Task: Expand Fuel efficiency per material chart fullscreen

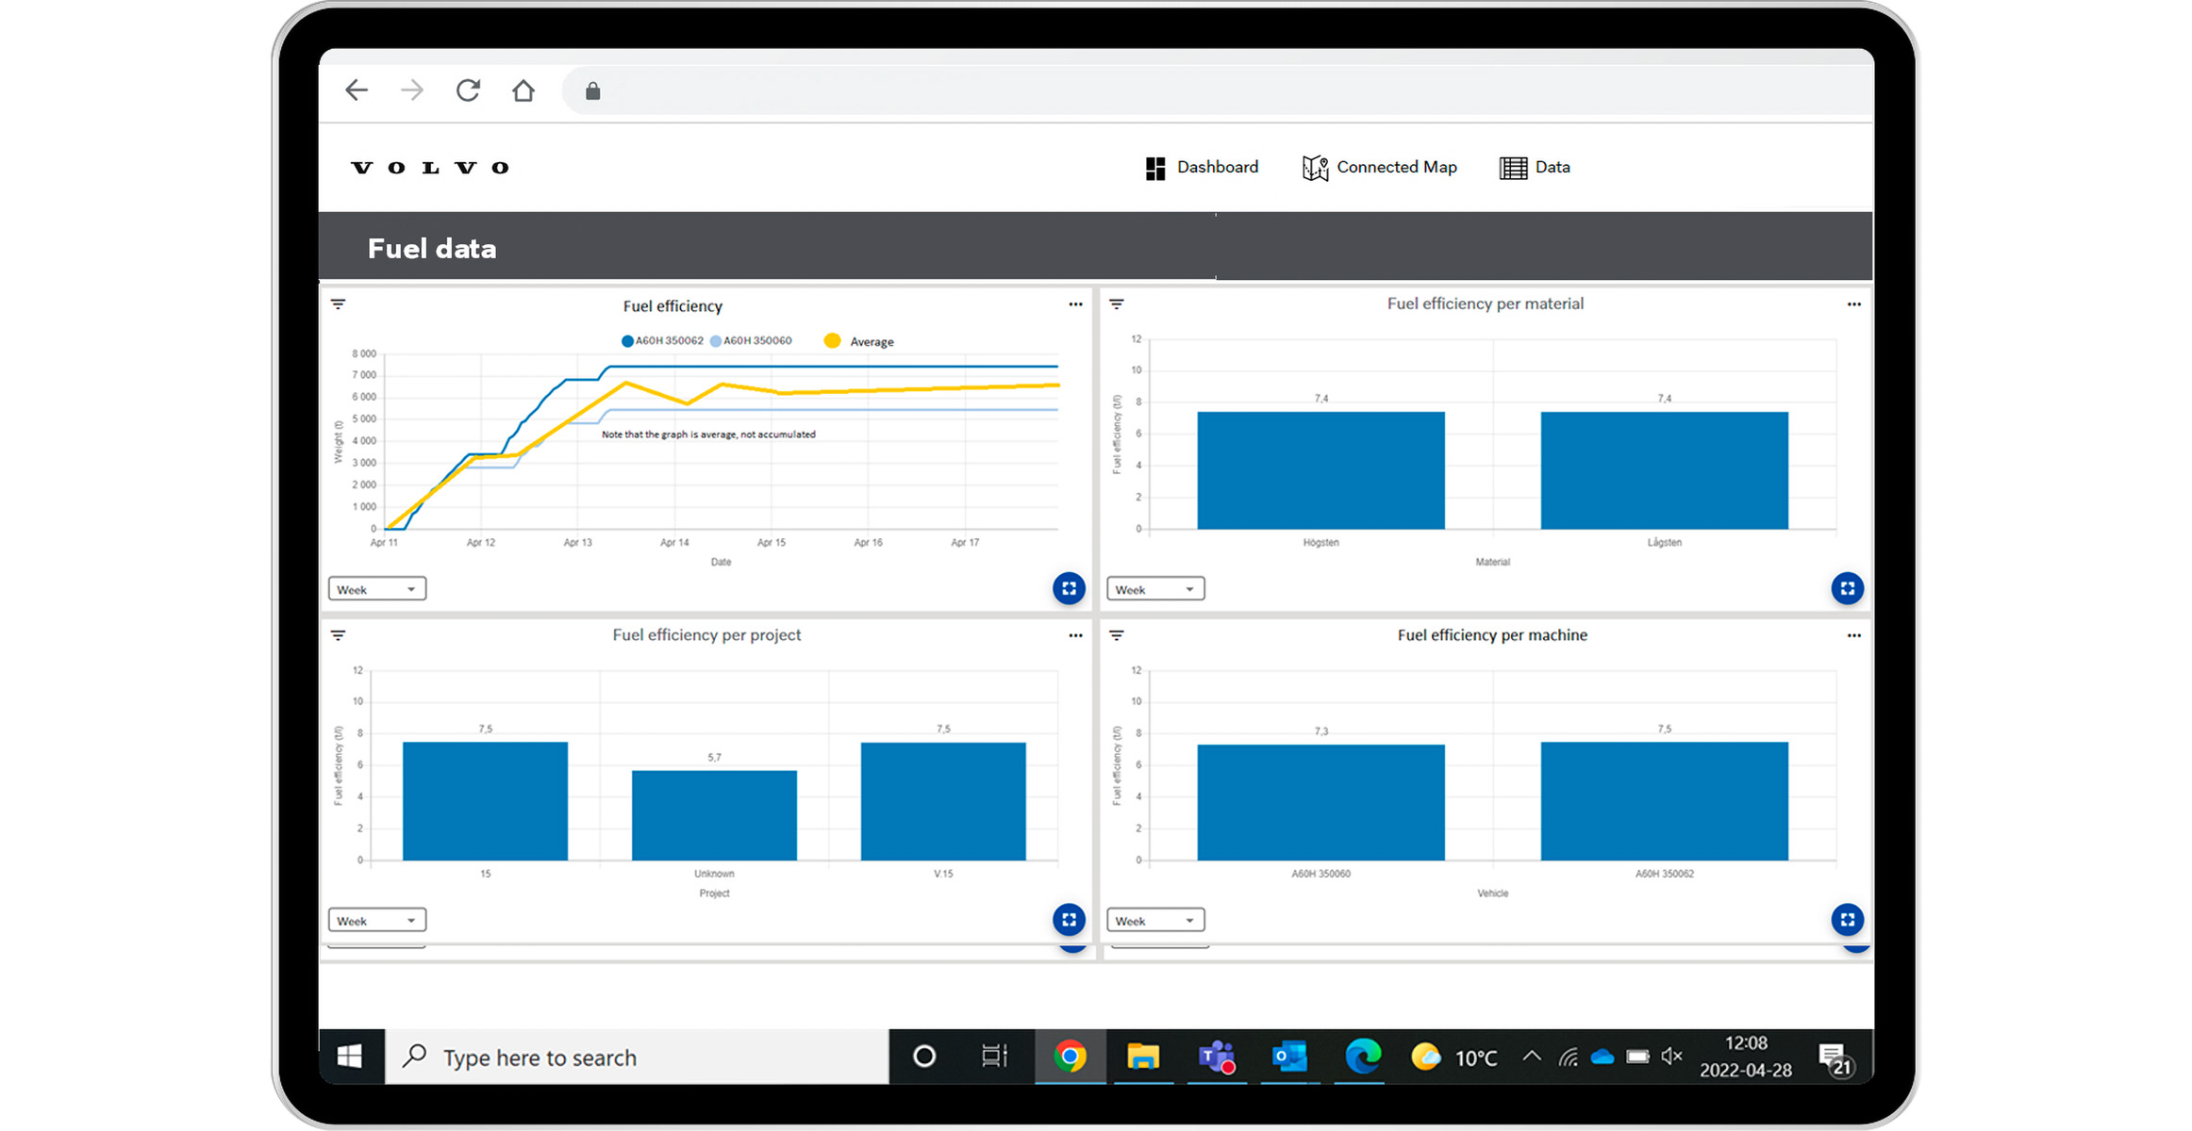Action: point(1847,589)
